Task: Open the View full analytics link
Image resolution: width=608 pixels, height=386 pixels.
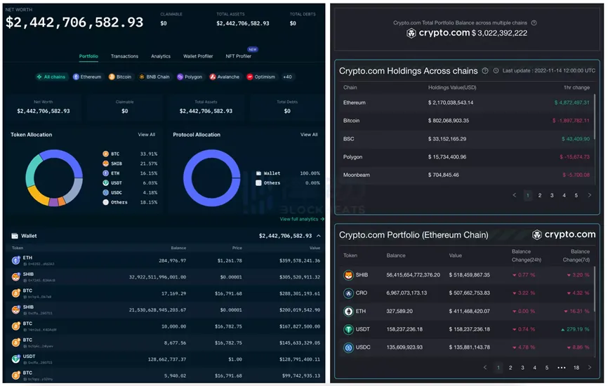Action: point(302,219)
